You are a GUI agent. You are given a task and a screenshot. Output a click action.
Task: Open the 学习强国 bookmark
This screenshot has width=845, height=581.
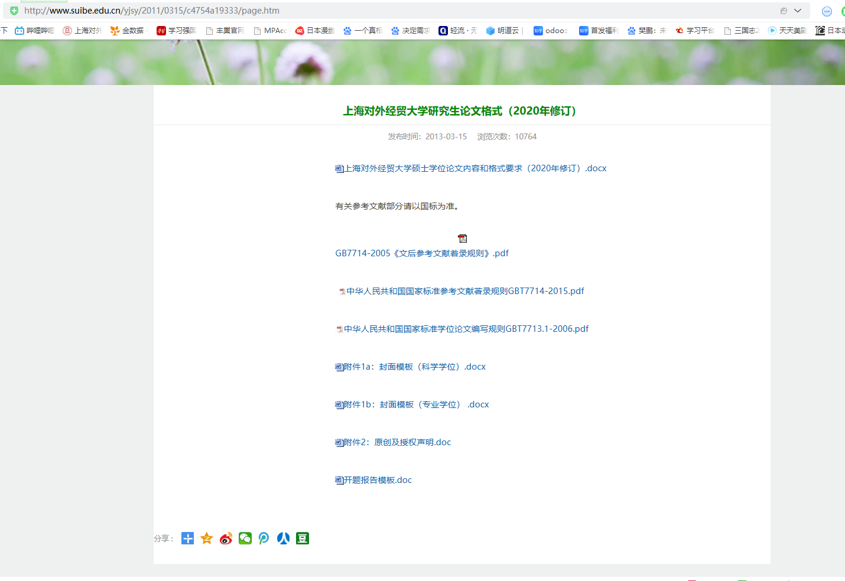[x=176, y=31]
